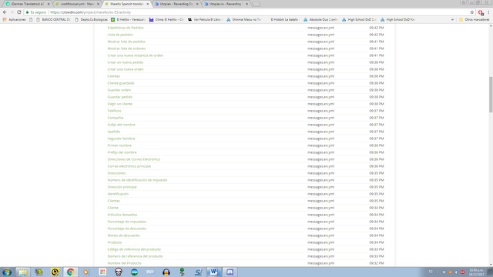Open the Clima: El Hatillo bookmark
This screenshot has height=277, width=493.
point(166,19)
